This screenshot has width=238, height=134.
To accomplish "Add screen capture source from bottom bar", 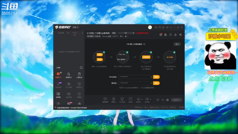I will click(x=105, y=100).
